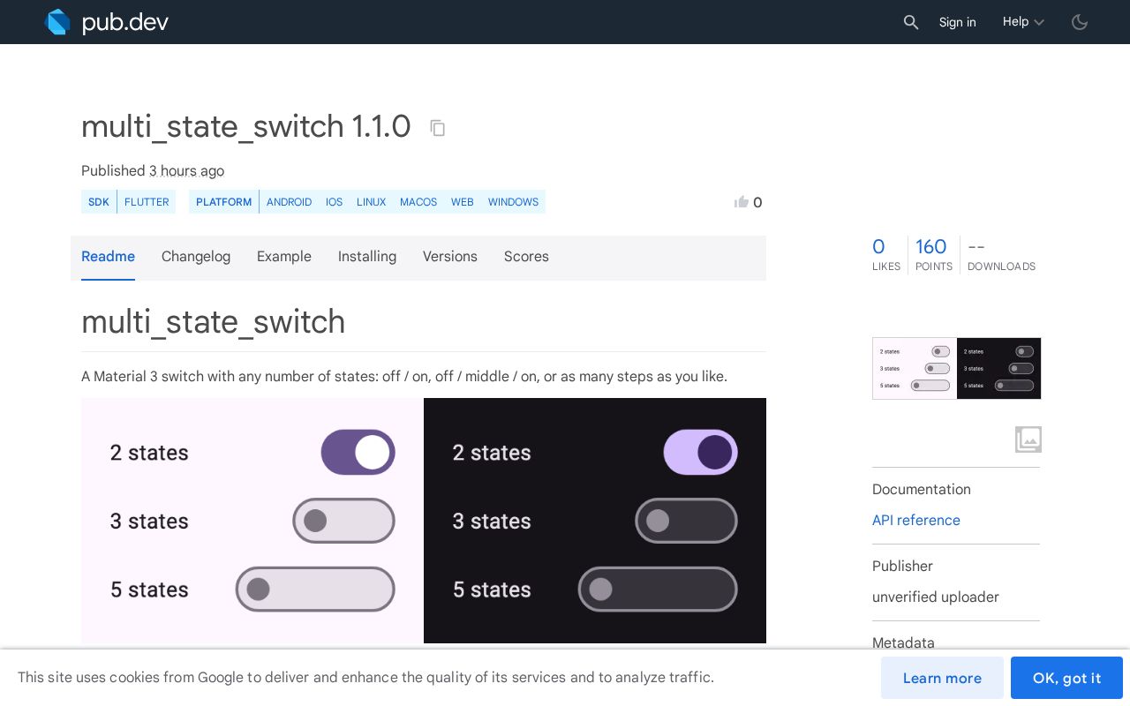Open the search magnifier icon
1130x706 pixels.
[x=911, y=22]
